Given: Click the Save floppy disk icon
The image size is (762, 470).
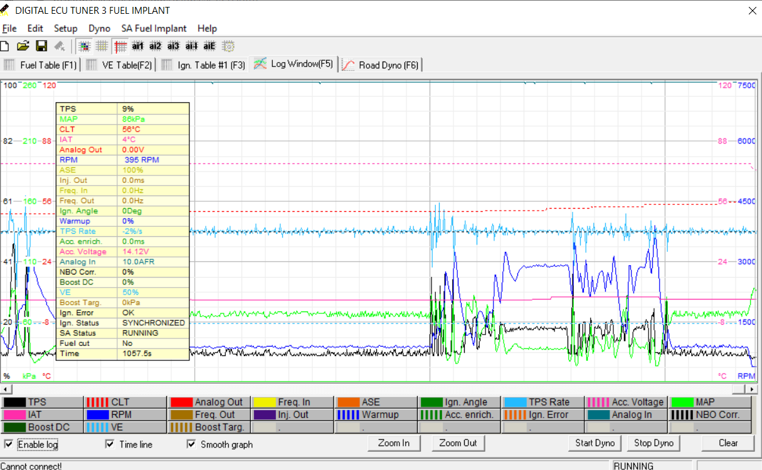Looking at the screenshot, I should pyautogui.click(x=41, y=46).
